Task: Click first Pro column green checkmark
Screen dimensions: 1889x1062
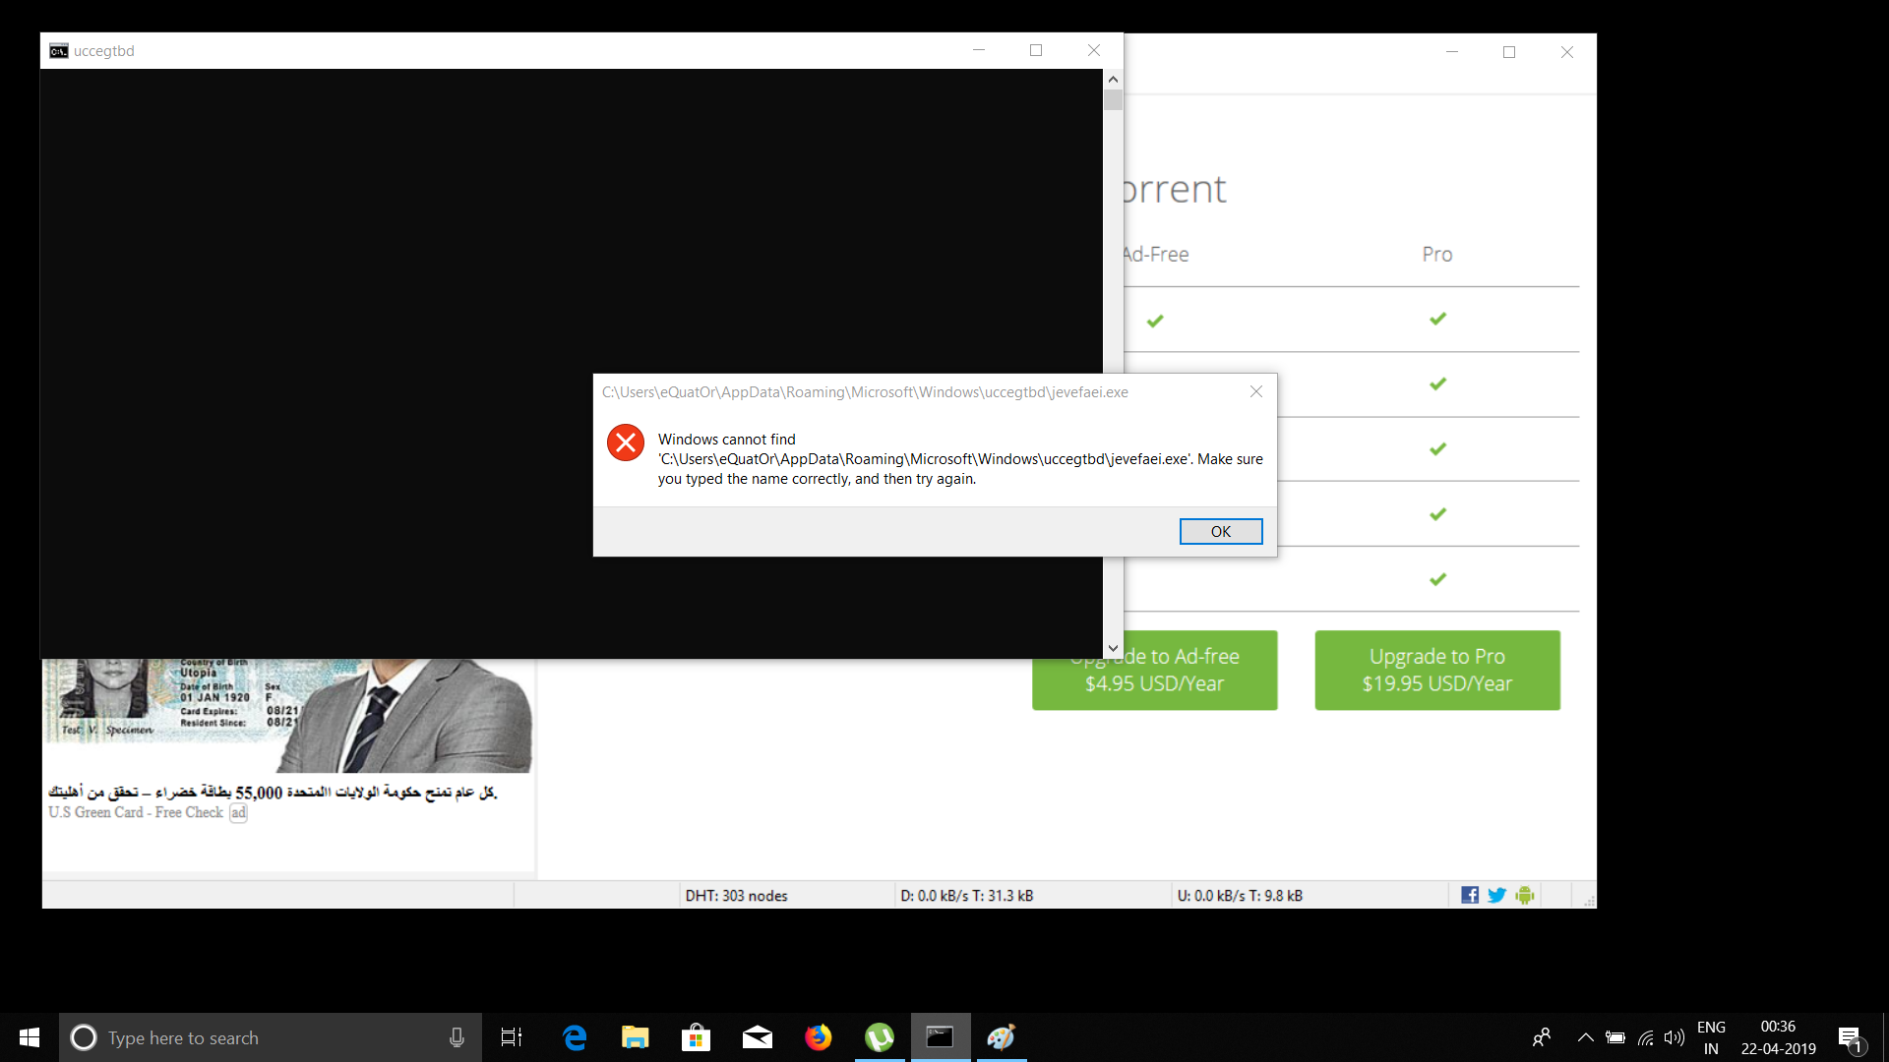Action: 1437,319
